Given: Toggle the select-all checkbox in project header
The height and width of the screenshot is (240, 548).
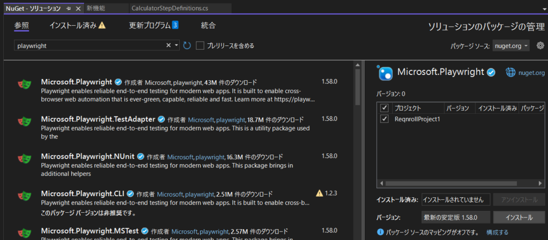Looking at the screenshot, I should click(x=384, y=108).
